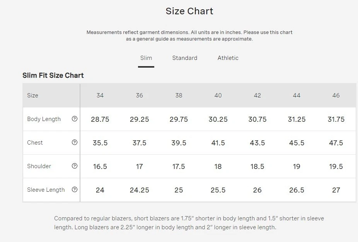Select size 40 column header

click(x=218, y=95)
